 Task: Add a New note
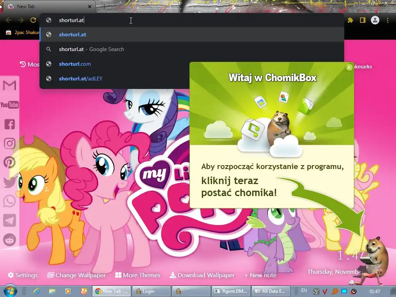(260, 275)
